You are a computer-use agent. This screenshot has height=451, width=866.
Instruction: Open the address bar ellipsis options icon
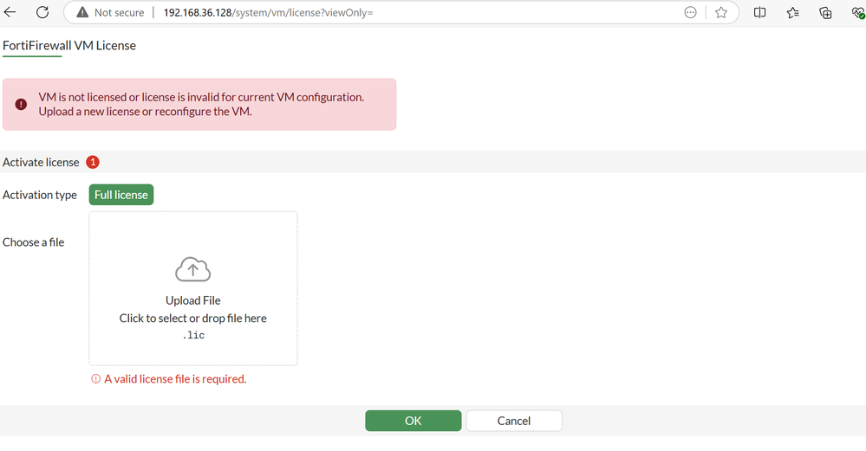pos(690,12)
